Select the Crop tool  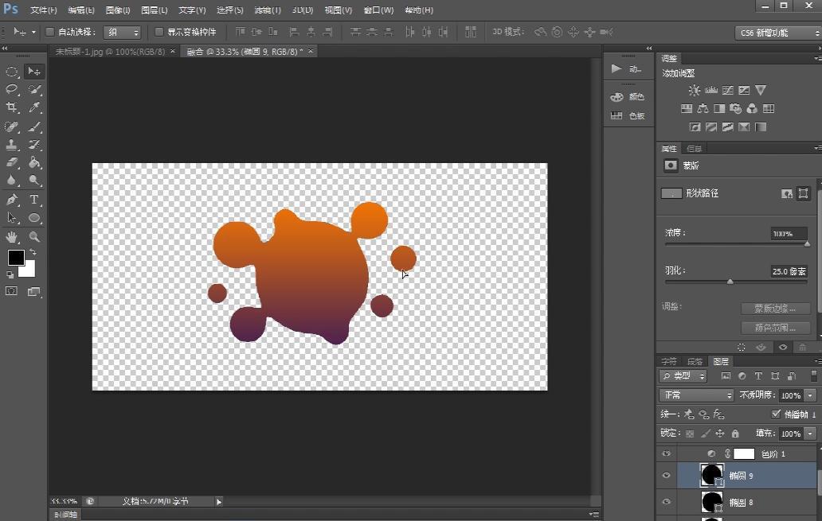click(x=11, y=108)
